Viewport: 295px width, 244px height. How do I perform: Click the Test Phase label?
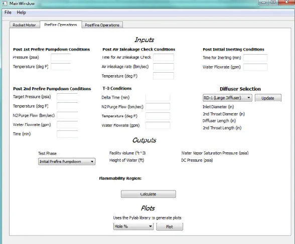point(47,153)
